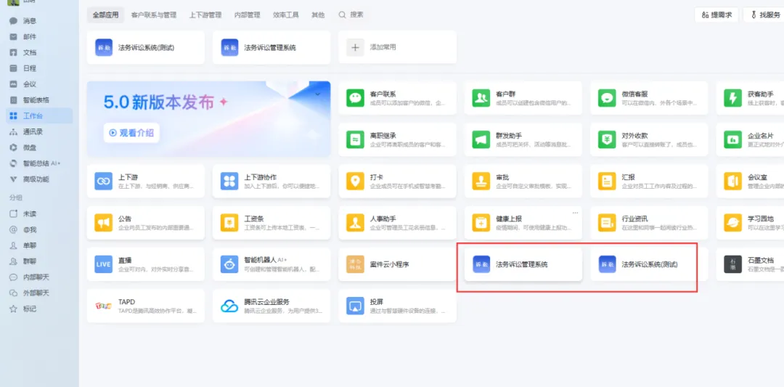784x387 pixels.
Task: Open the 对外收款 payment icon
Action: (607, 139)
